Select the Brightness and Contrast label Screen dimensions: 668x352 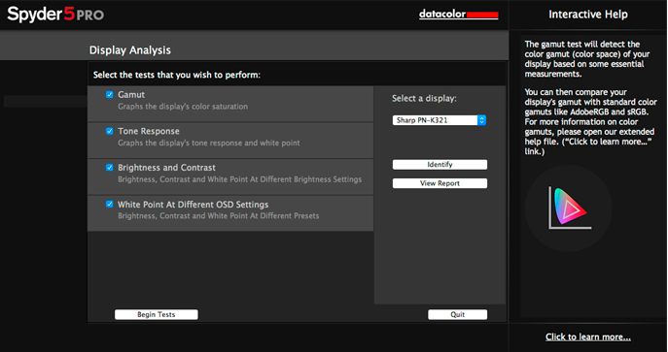click(x=166, y=168)
